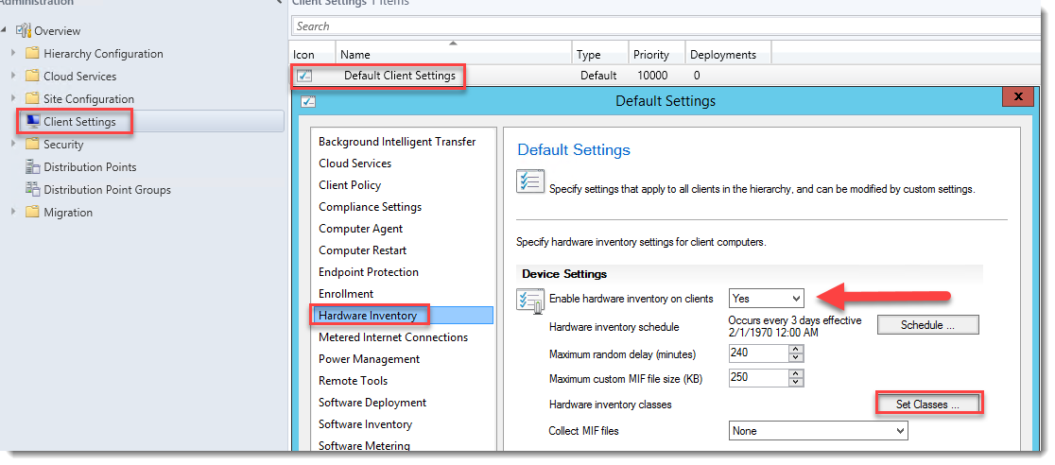Image resolution: width=1055 pixels, height=465 pixels.
Task: Open the Compliance Settings category
Action: point(370,207)
